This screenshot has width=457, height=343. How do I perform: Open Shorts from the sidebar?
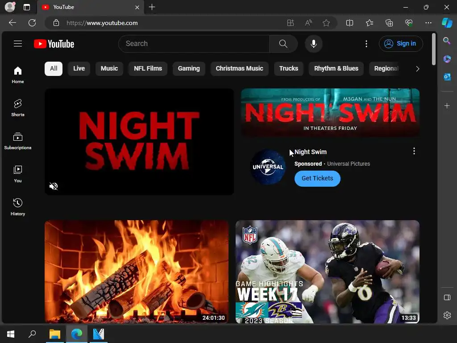[18, 108]
